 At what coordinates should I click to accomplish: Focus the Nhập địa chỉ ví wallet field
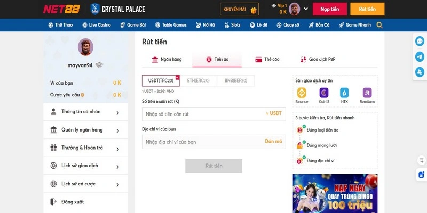click(x=214, y=142)
